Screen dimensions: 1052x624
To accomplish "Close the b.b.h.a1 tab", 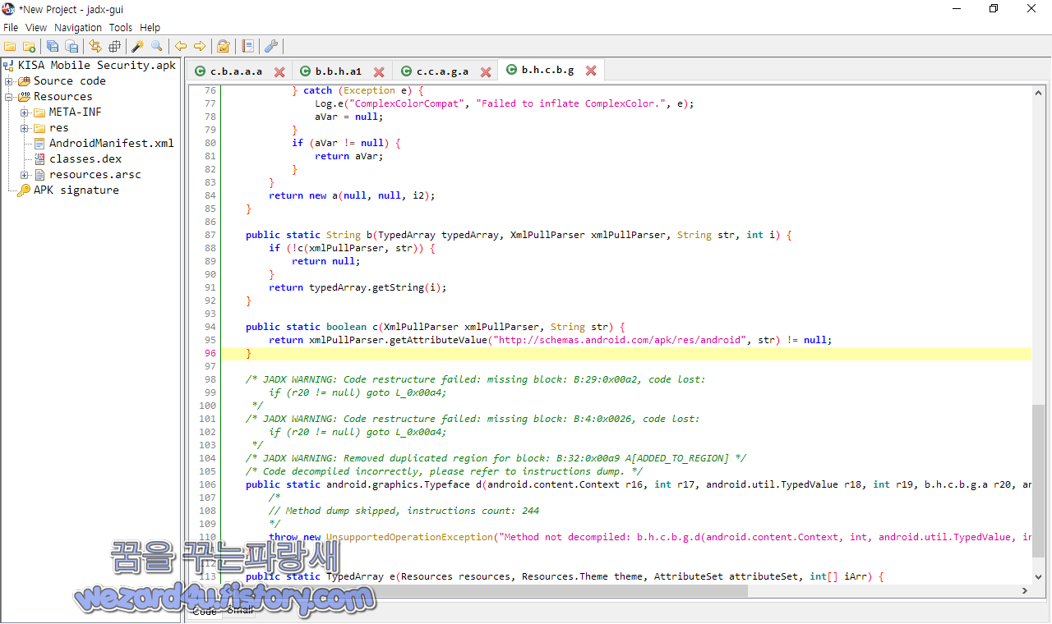I will [x=379, y=72].
